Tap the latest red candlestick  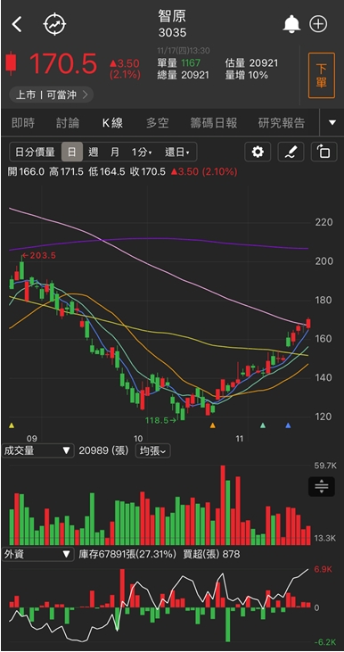(x=308, y=323)
